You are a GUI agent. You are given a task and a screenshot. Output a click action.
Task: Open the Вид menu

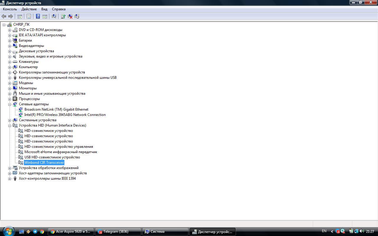[x=44, y=9]
